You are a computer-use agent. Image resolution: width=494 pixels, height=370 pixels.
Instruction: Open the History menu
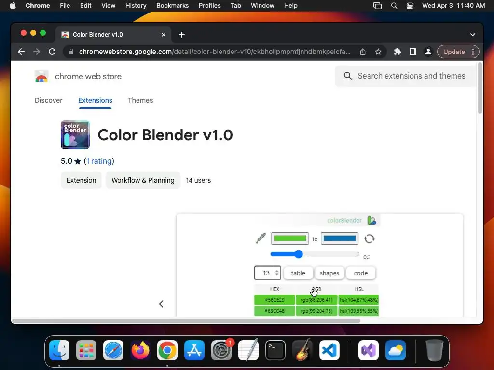[x=136, y=6]
